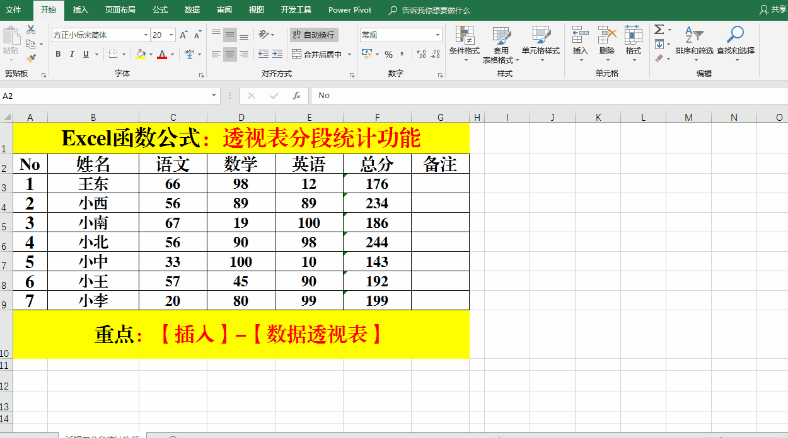Open the number format 常规 dropdown
Screen dimensions: 788x438
pyautogui.click(x=438, y=35)
